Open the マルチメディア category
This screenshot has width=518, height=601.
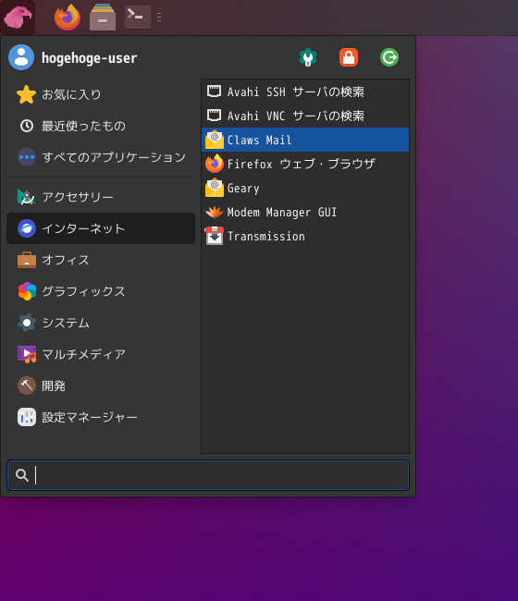pyautogui.click(x=101, y=354)
